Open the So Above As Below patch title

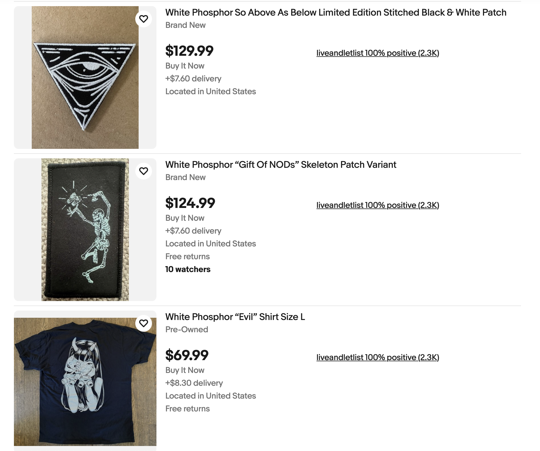(x=336, y=13)
